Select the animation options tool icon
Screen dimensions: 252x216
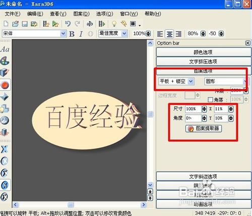[5, 132]
